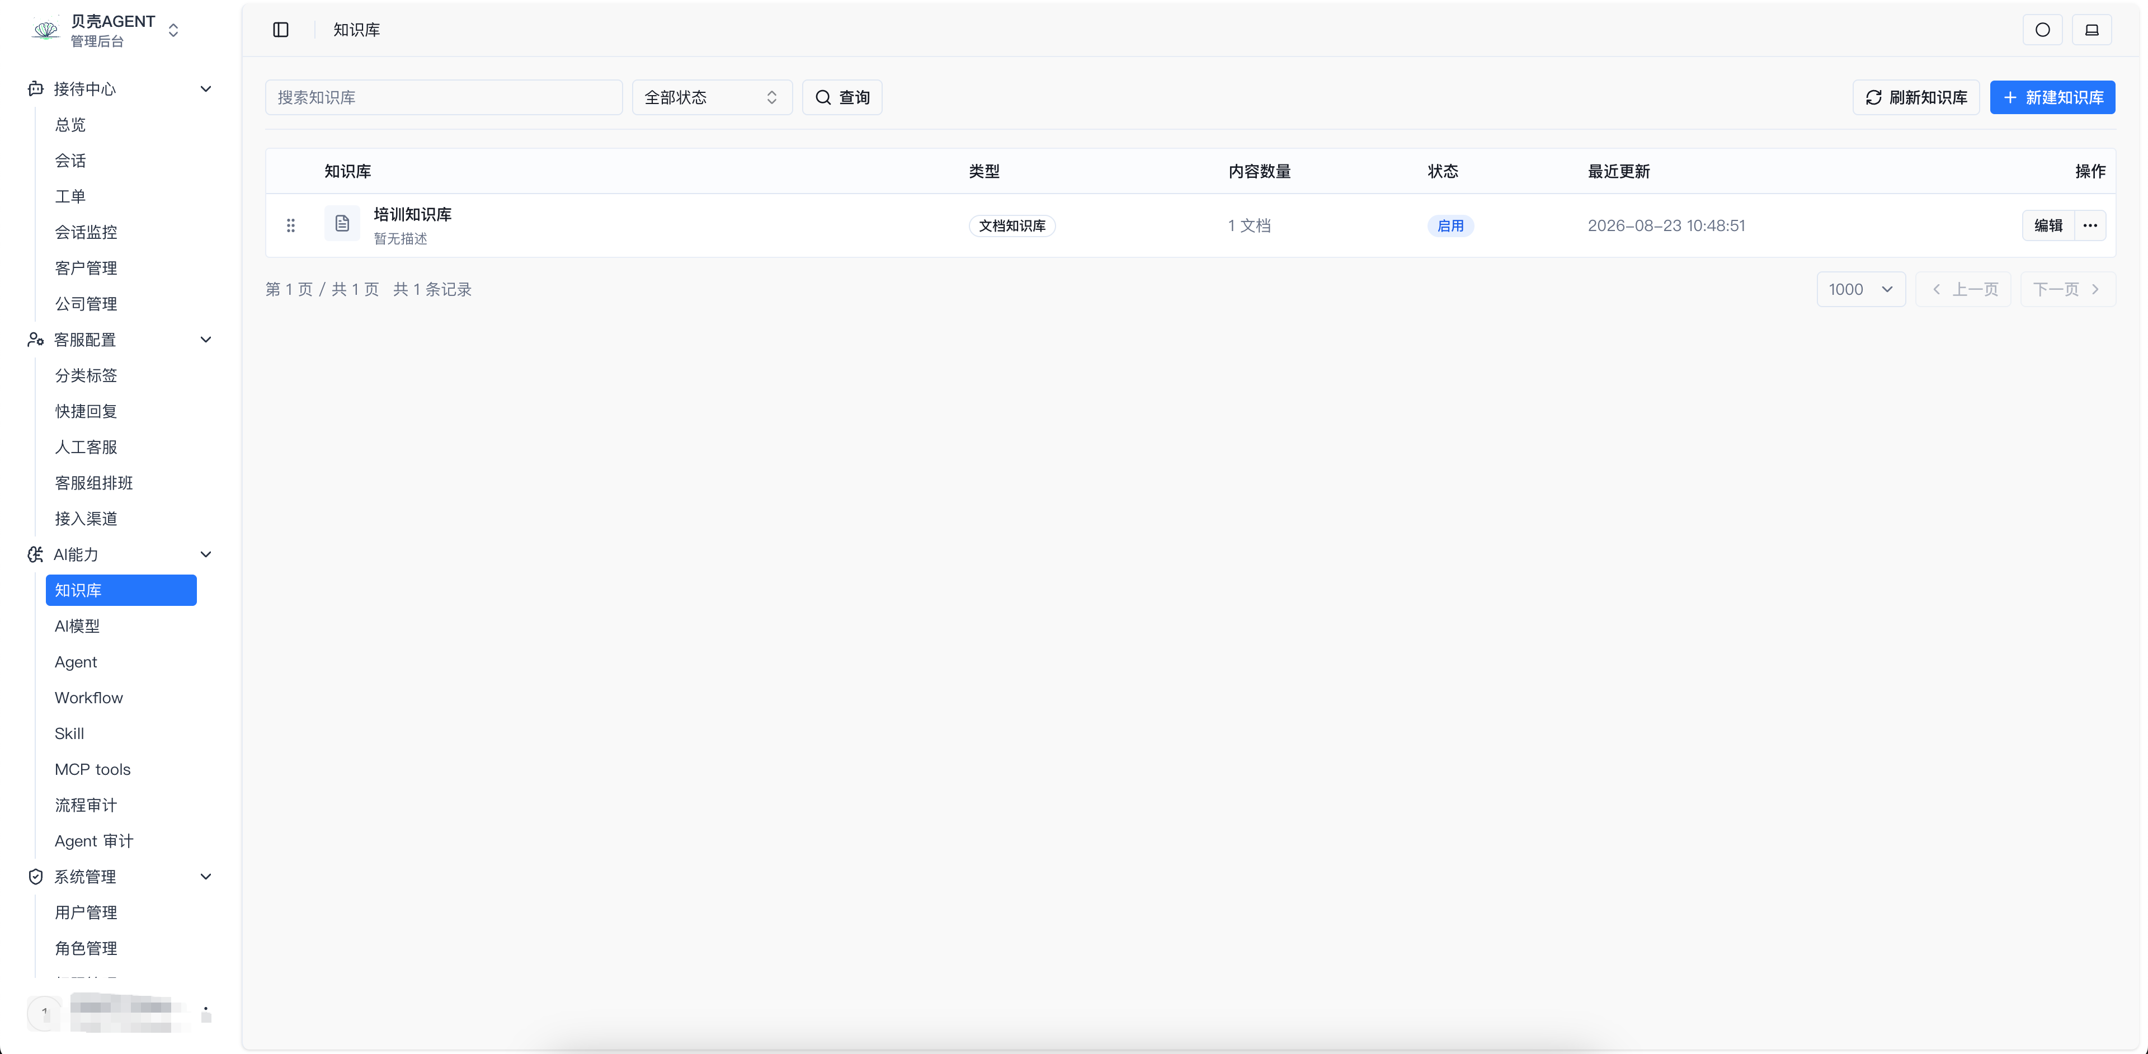Click 刷新知识库 button

pyautogui.click(x=1915, y=97)
